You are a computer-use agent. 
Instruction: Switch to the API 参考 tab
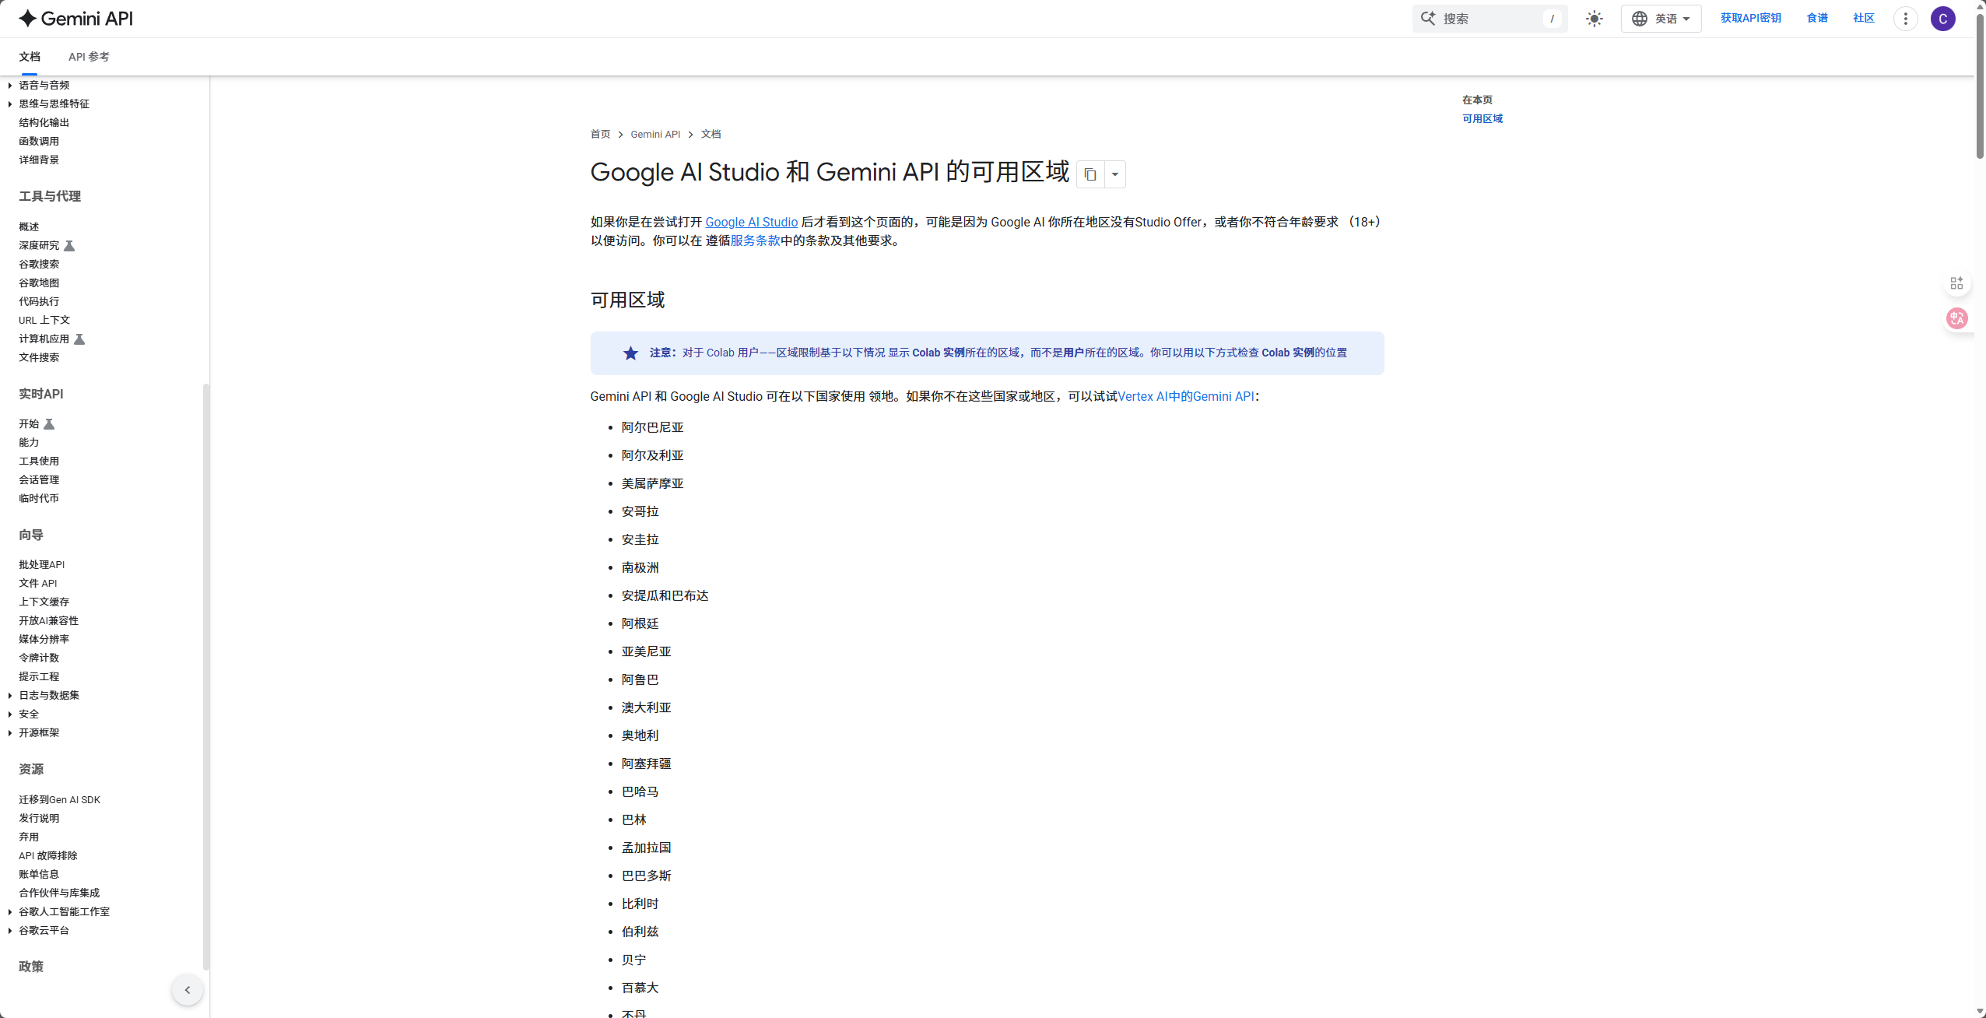pyautogui.click(x=89, y=56)
